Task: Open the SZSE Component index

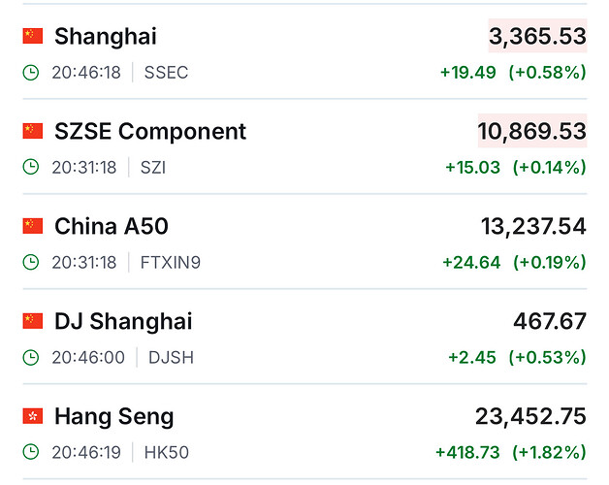Action: point(150,131)
